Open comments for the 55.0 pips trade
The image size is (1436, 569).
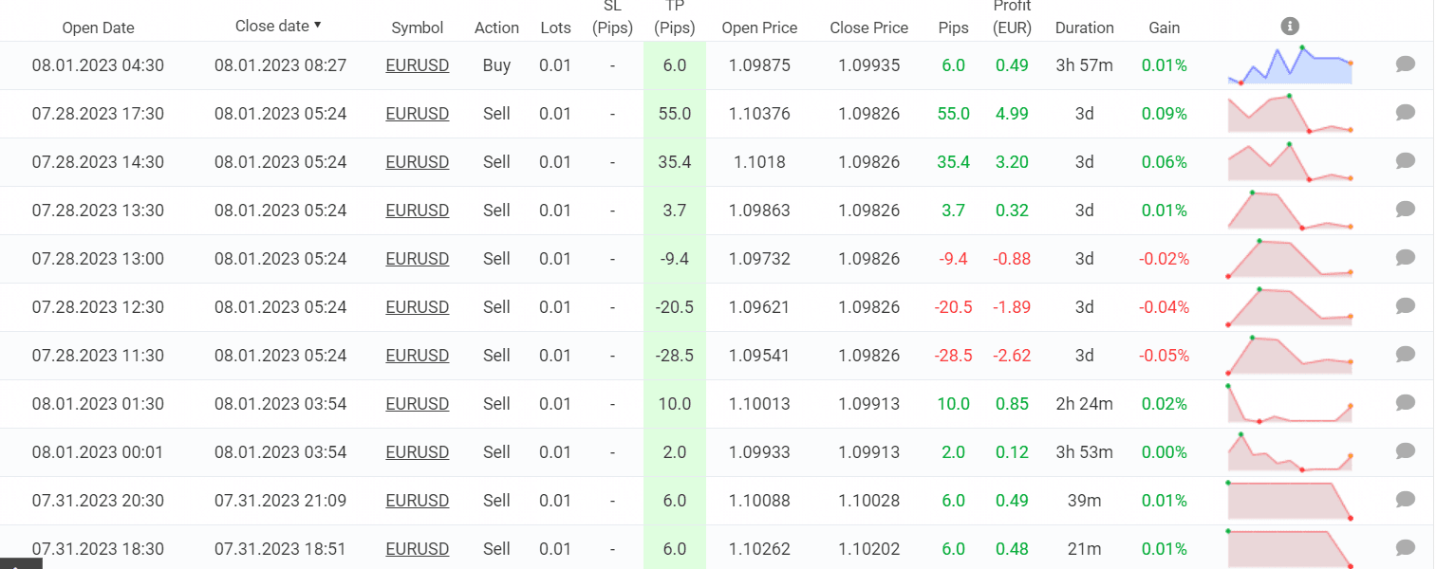(1406, 113)
